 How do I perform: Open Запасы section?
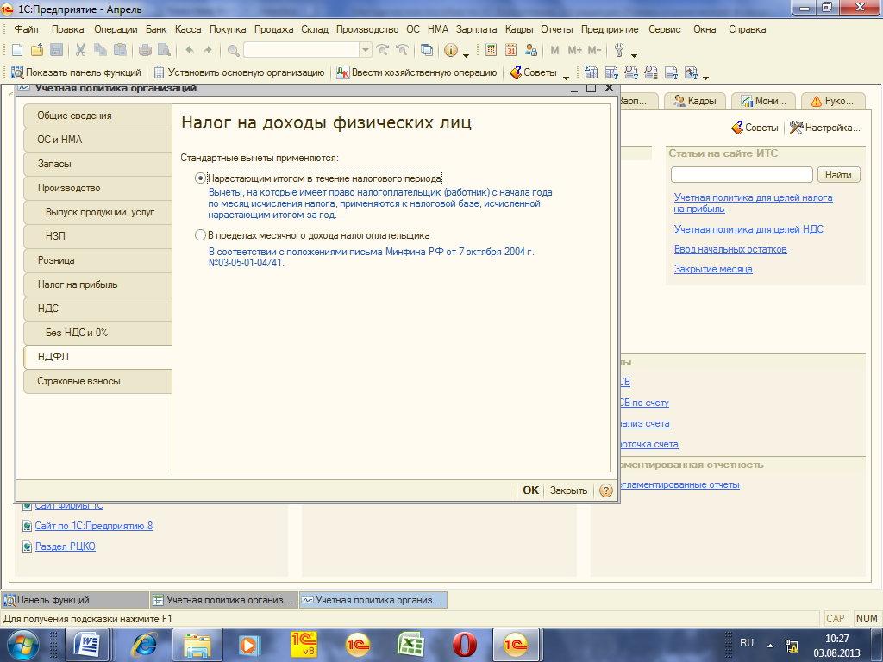[98, 164]
